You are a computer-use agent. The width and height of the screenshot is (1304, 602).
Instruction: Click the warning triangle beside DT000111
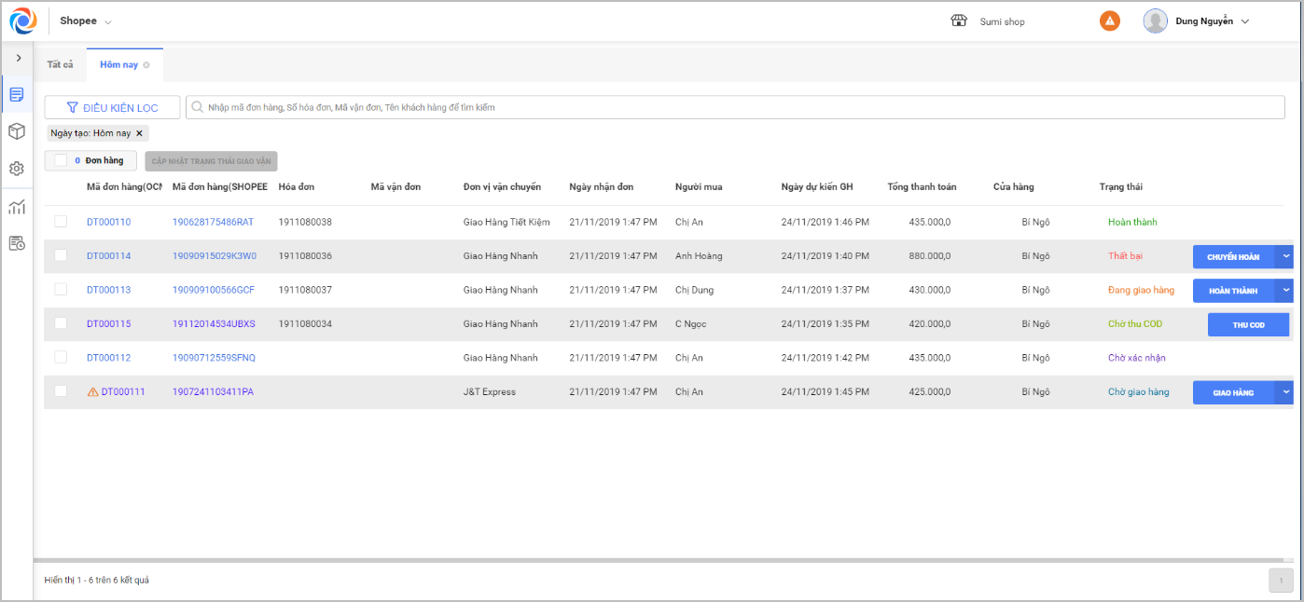click(92, 392)
